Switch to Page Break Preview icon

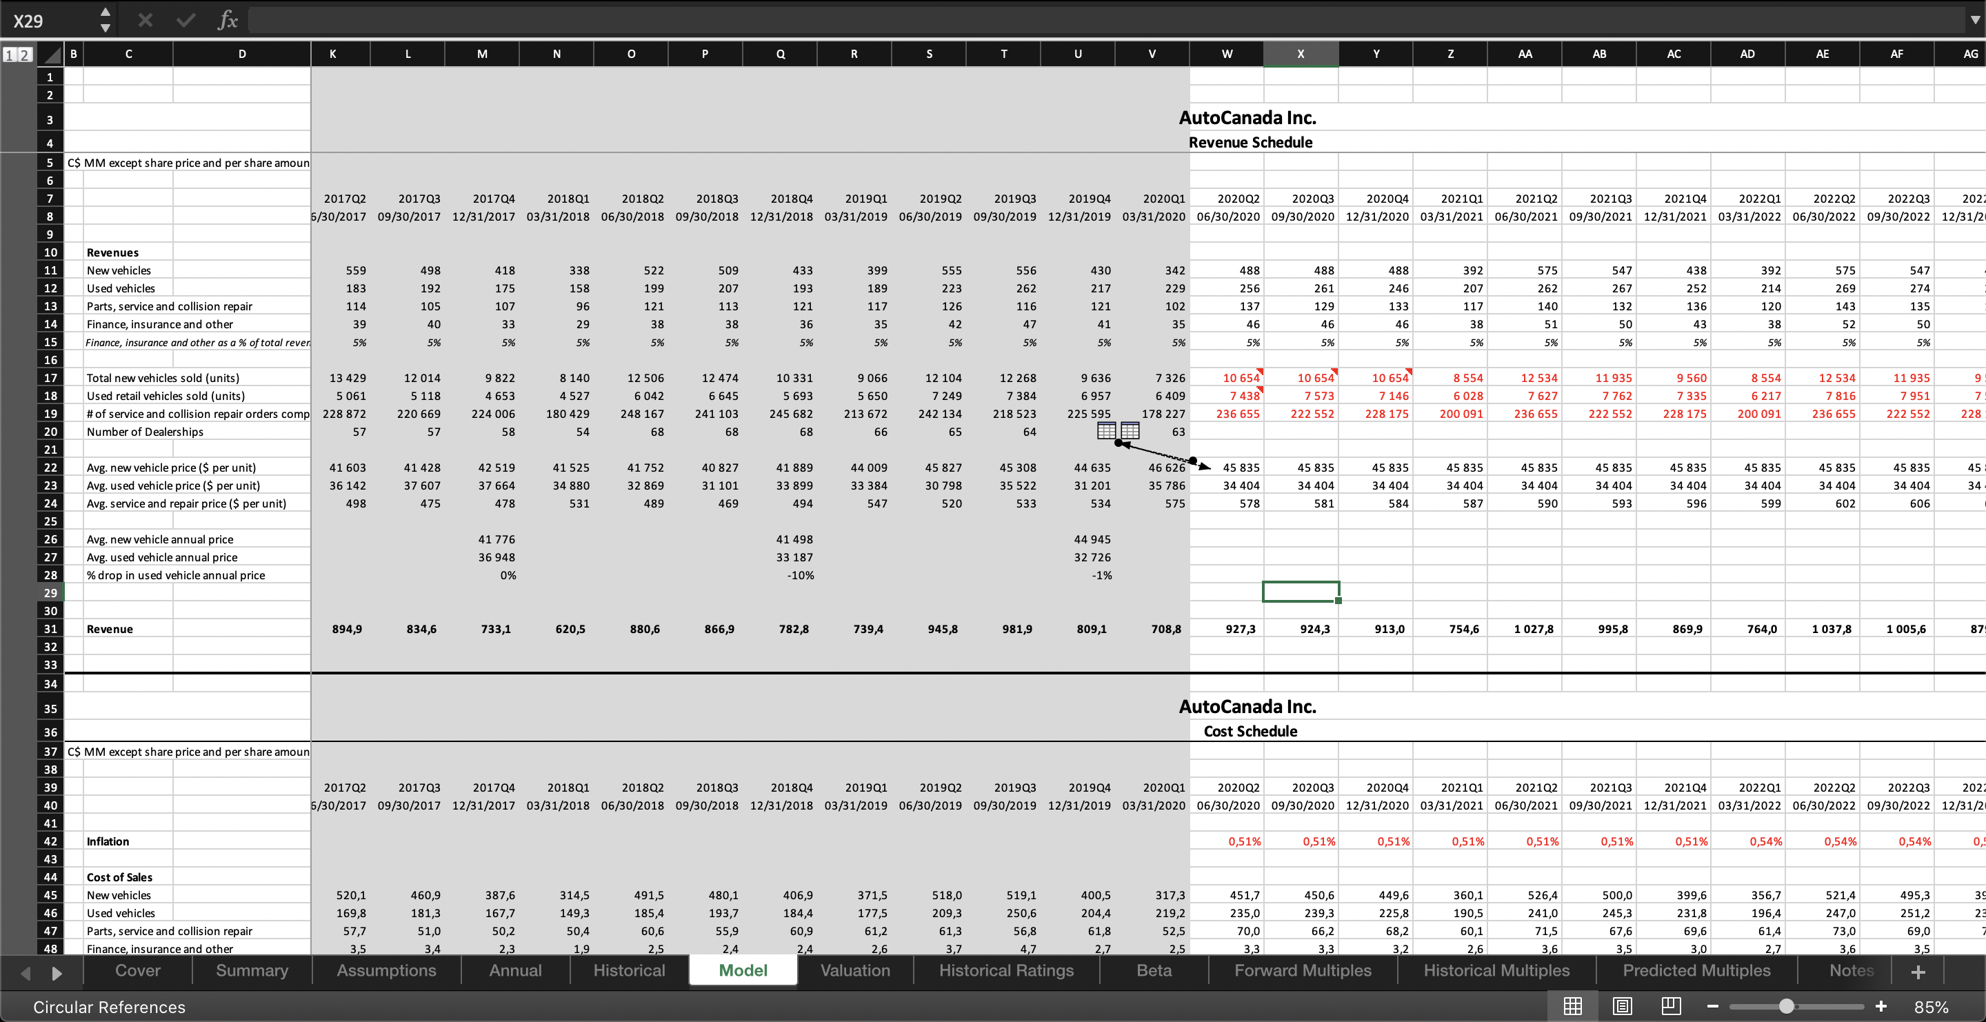click(1672, 1006)
